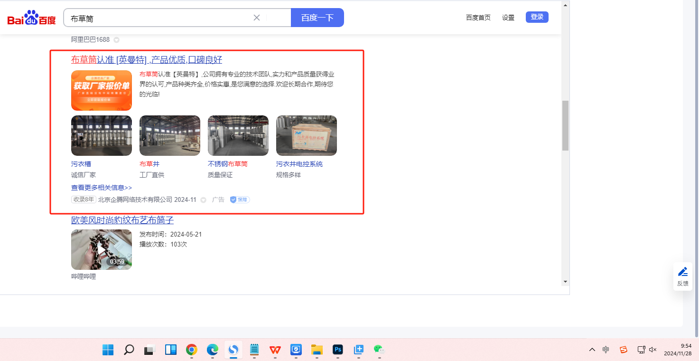Open WPS Office from the taskbar
The image size is (699, 361).
point(275,350)
